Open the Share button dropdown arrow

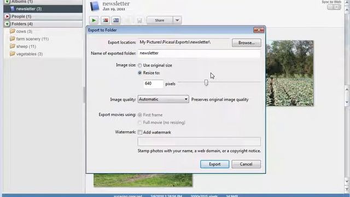[177, 20]
